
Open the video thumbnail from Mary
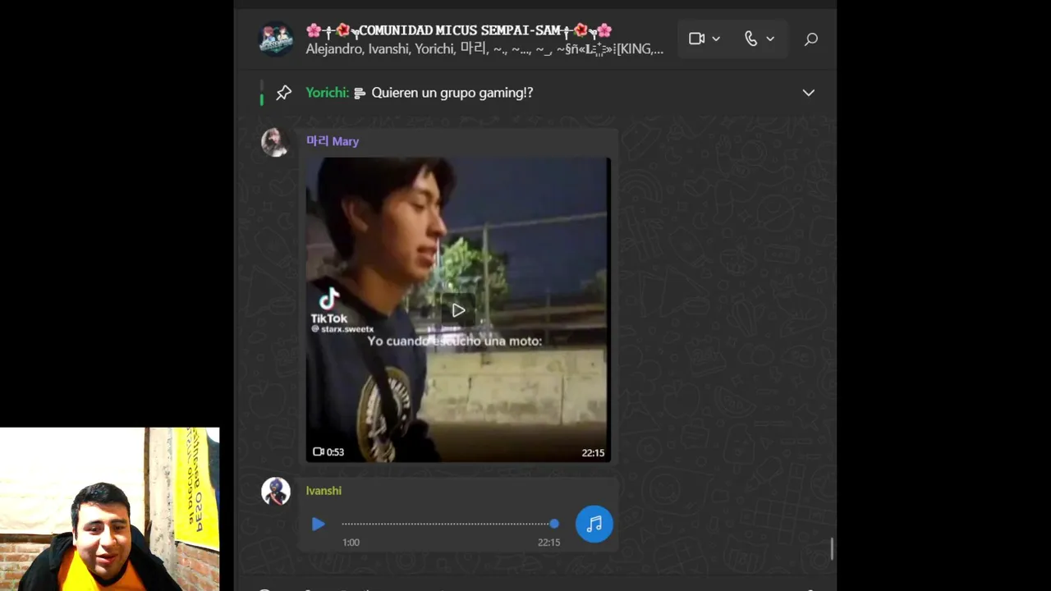(x=458, y=309)
